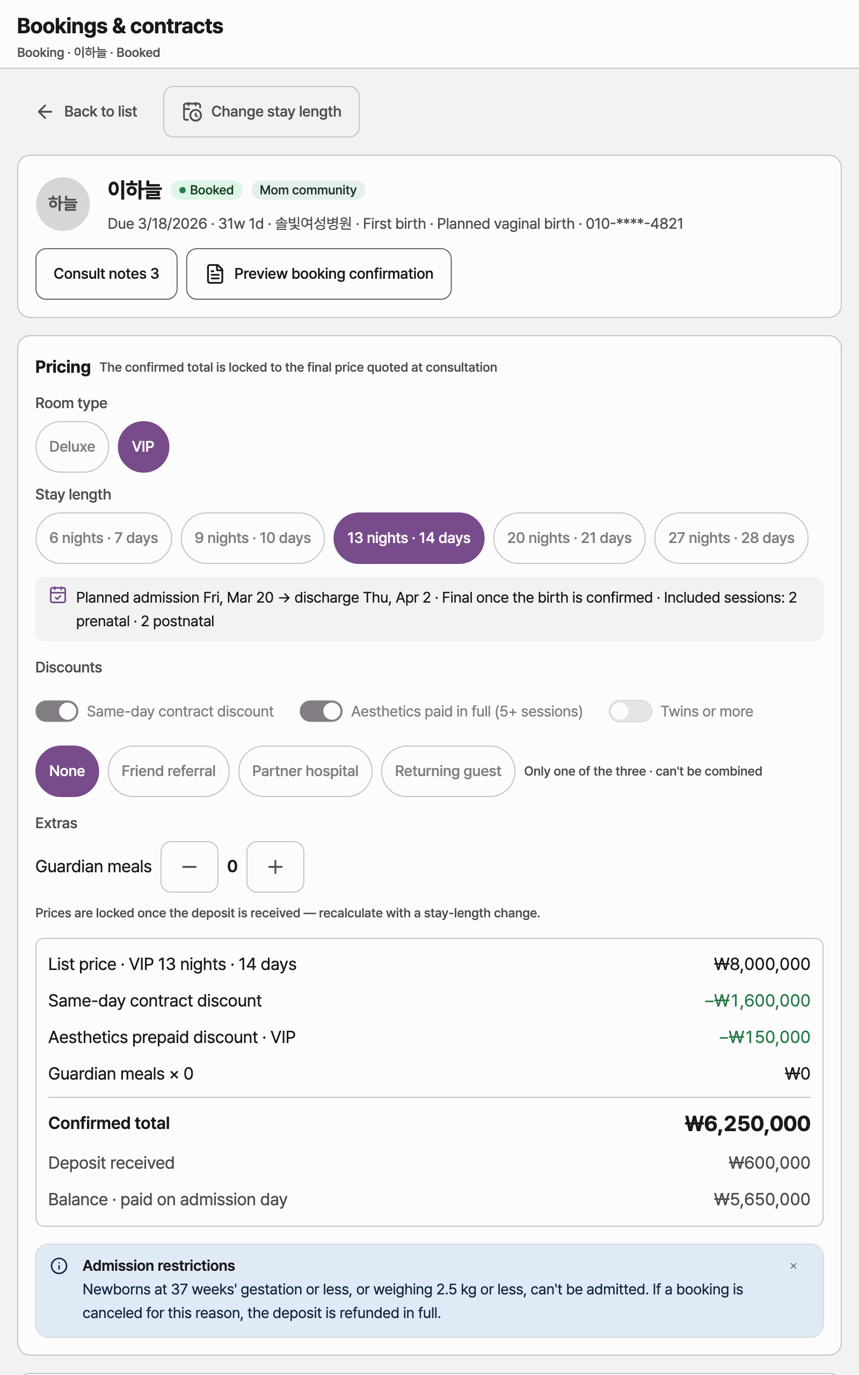
Task: Dismiss the Admission restrictions notice
Action: [x=793, y=1265]
